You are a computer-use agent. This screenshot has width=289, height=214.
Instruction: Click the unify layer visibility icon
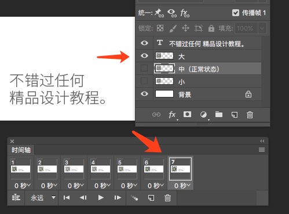point(171,13)
